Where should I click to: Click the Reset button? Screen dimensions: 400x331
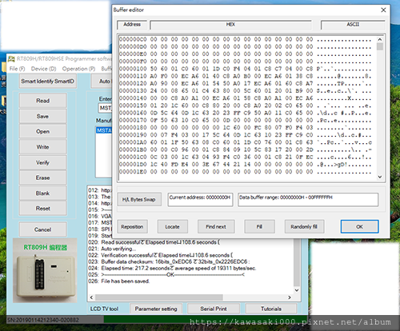(42, 209)
